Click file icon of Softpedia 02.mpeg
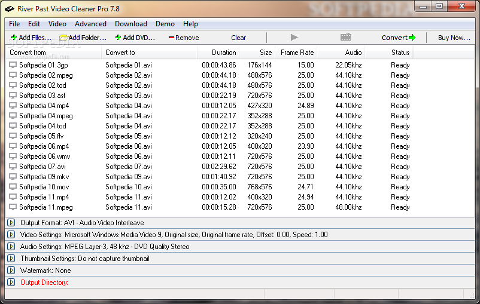 13,75
